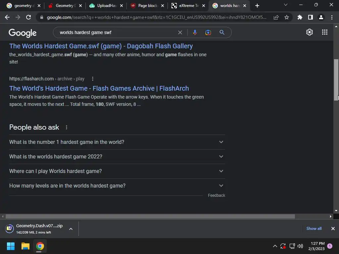Click the scroll-right arrow of horizontal scrollbar
The image size is (339, 254).
(331, 216)
